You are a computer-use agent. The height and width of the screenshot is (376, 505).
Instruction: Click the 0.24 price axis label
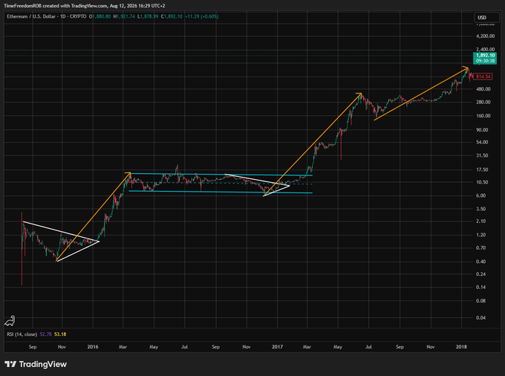tap(480, 274)
